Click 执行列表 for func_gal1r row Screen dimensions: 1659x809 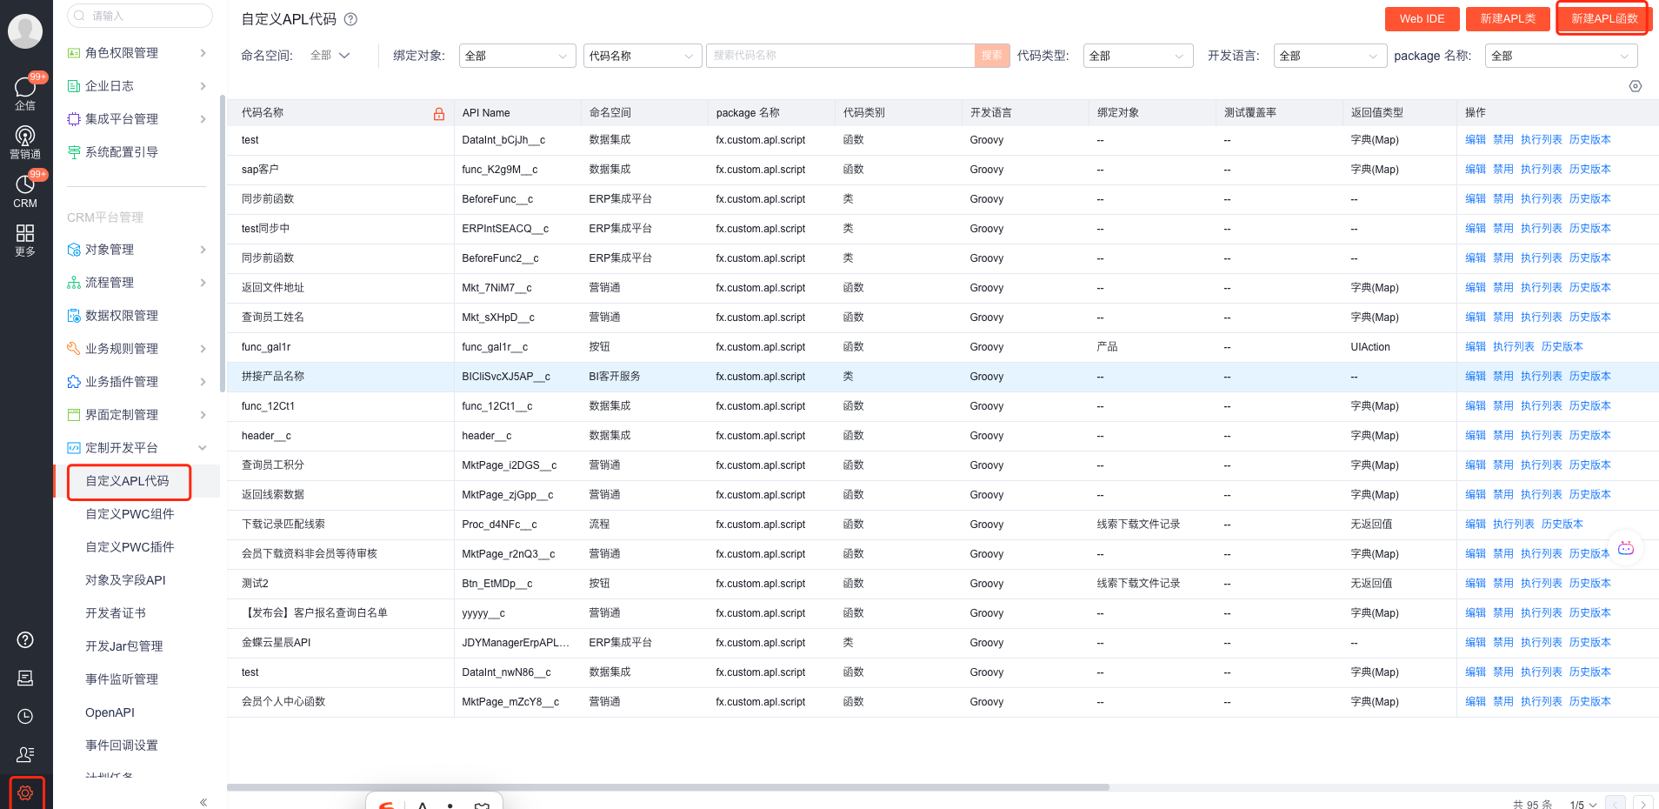(1514, 347)
